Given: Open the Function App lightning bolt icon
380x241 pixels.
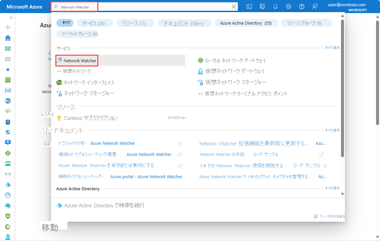Looking at the screenshot, I should click(x=8, y=111).
